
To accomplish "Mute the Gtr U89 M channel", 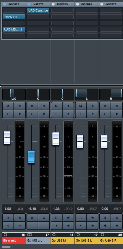I will 57,106.
